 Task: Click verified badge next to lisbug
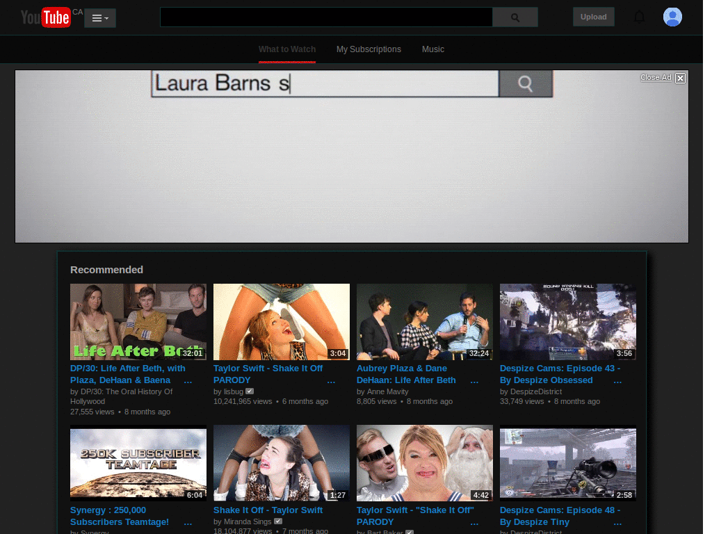(x=250, y=391)
